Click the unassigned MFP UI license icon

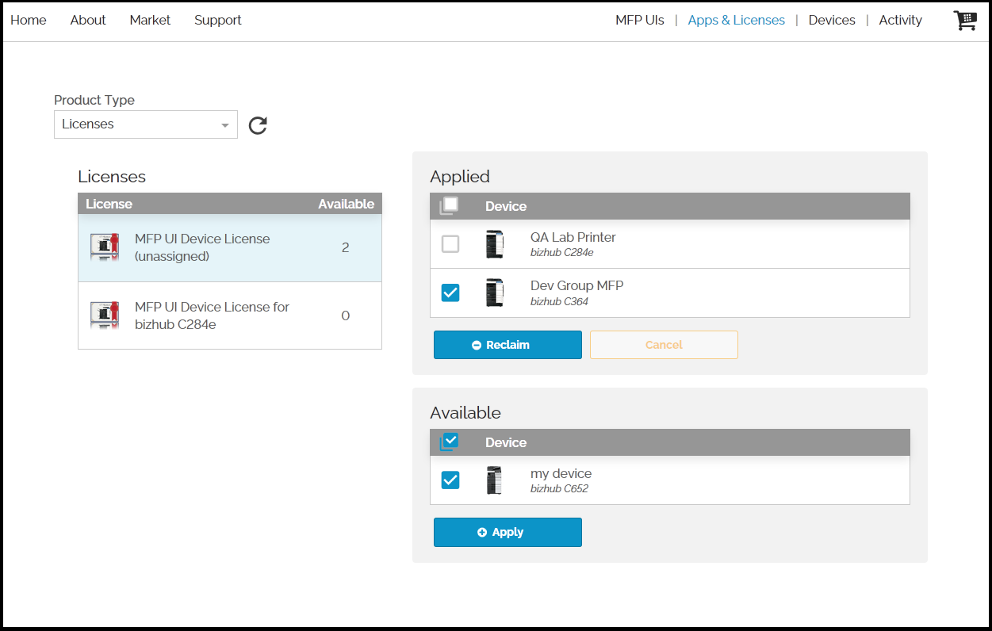click(105, 247)
